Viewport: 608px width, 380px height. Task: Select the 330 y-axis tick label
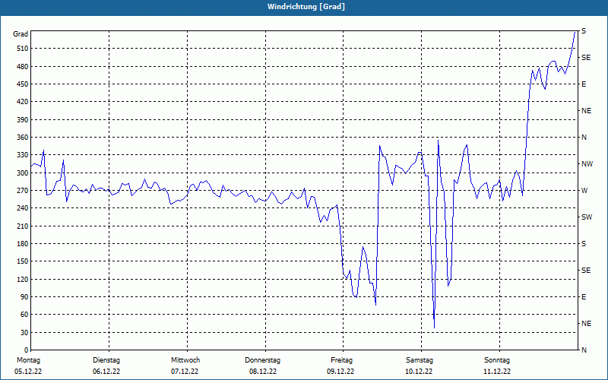23,155
